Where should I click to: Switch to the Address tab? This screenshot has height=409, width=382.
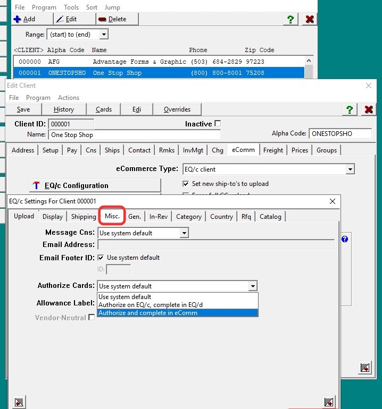pyautogui.click(x=23, y=150)
